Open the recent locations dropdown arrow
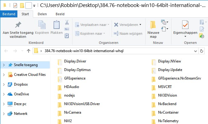 (x=22, y=51)
